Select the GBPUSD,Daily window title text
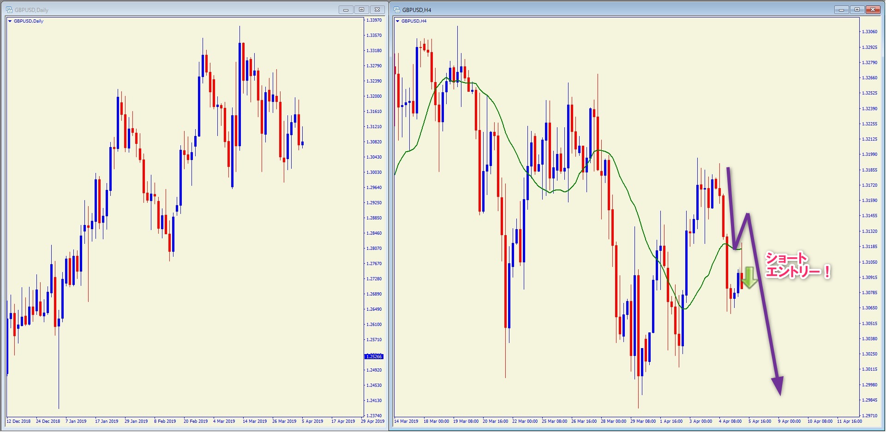This screenshot has height=432, width=886. pos(31,10)
